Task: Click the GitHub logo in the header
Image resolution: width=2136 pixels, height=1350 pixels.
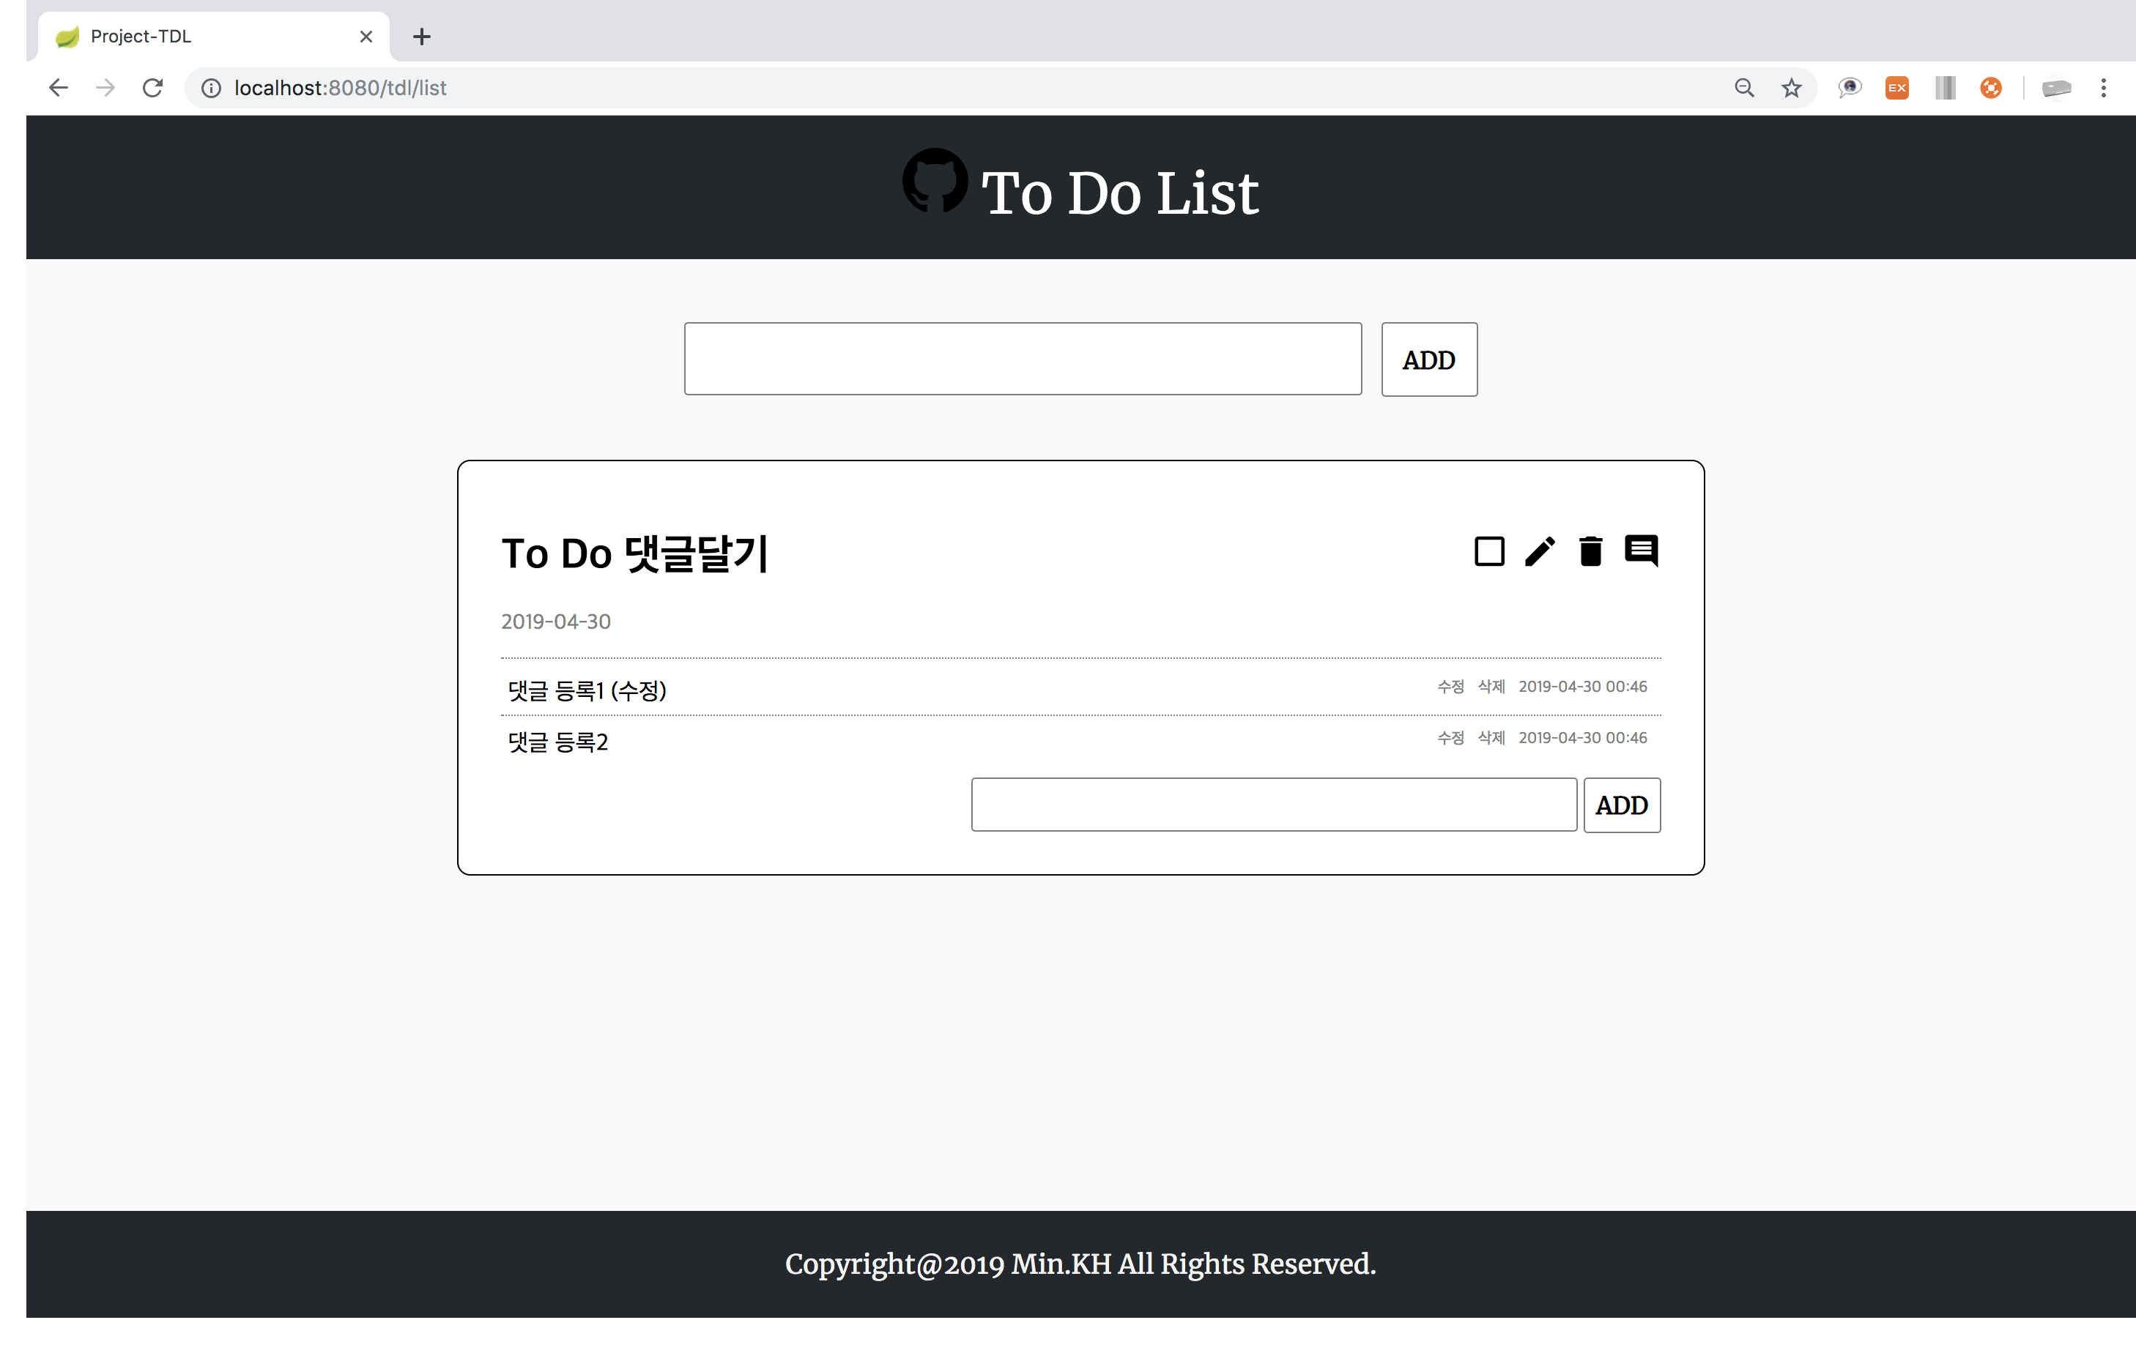Action: tap(934, 181)
